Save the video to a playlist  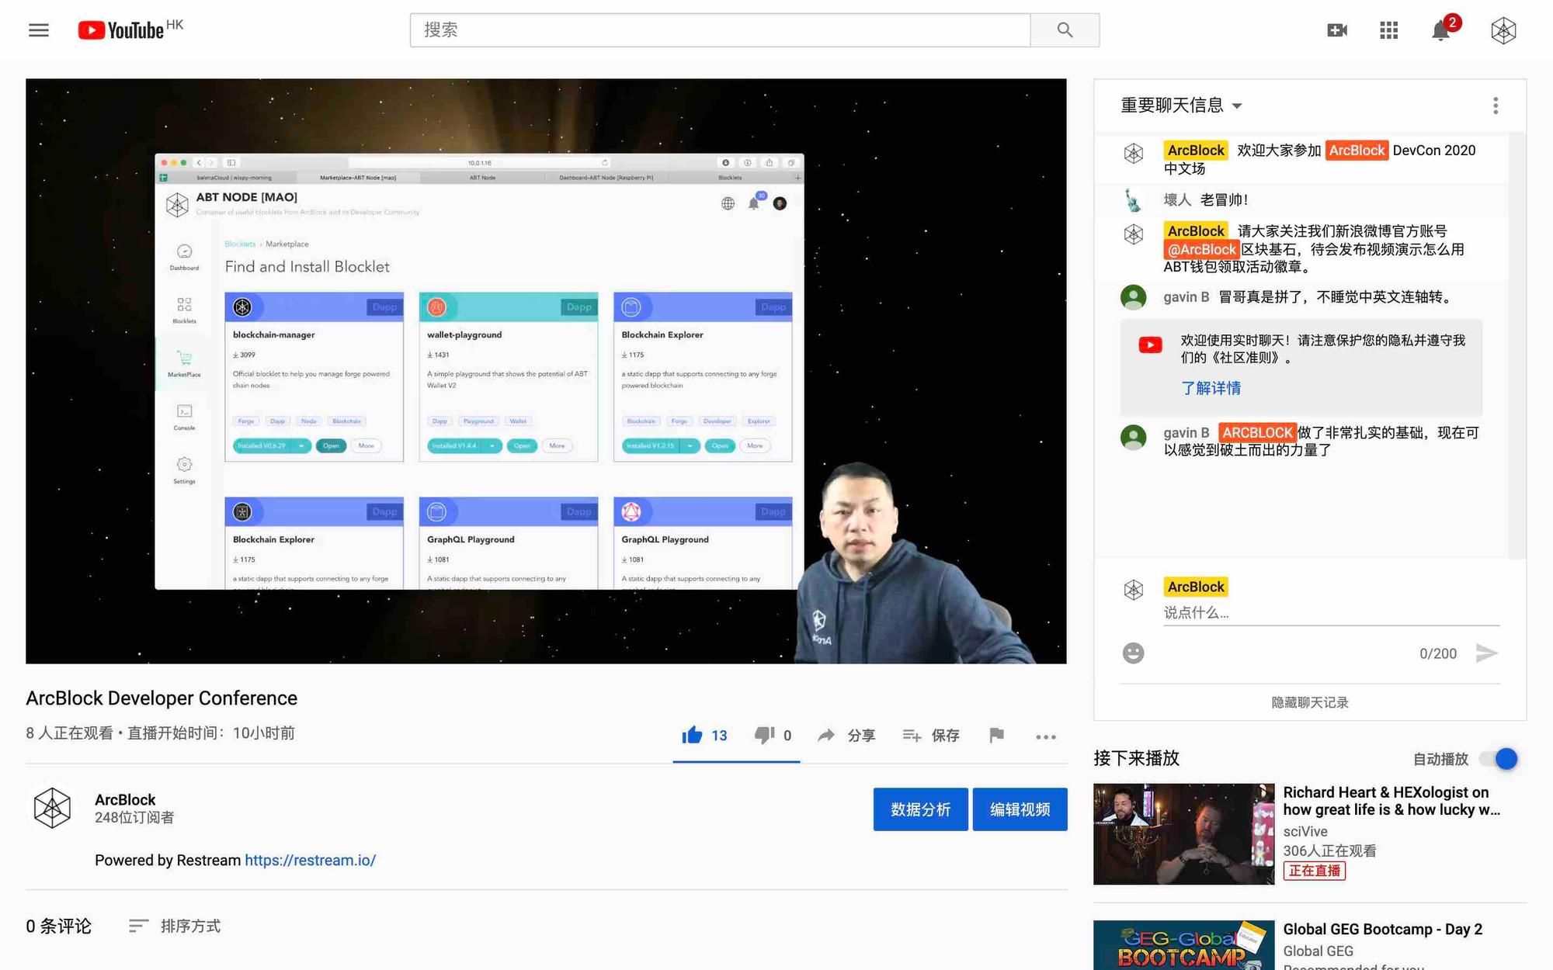point(931,735)
